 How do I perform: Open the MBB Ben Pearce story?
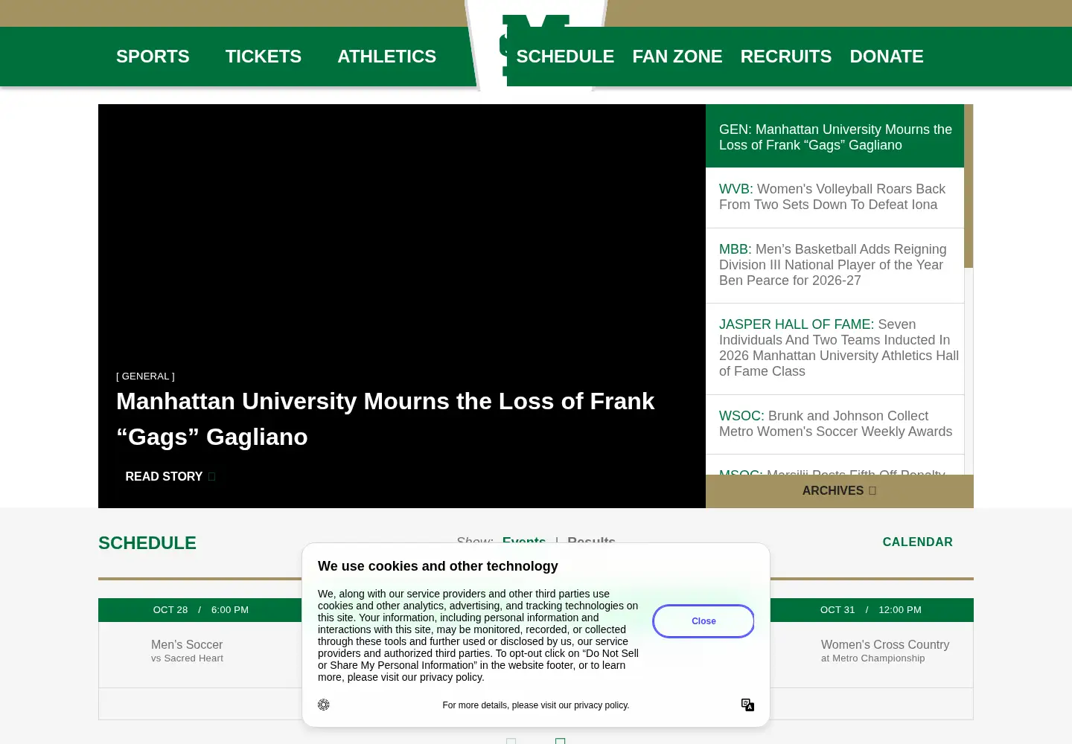click(835, 265)
